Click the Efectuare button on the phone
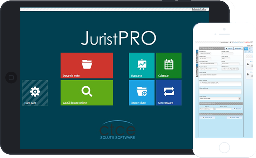This screenshot has width=256, height=158. click(237, 109)
